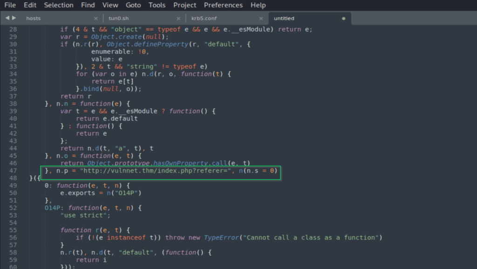
Task: Click "return i" on line 59
Action: tap(91, 260)
